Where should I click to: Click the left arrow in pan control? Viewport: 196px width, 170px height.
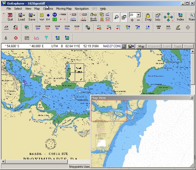[x=165, y=17]
